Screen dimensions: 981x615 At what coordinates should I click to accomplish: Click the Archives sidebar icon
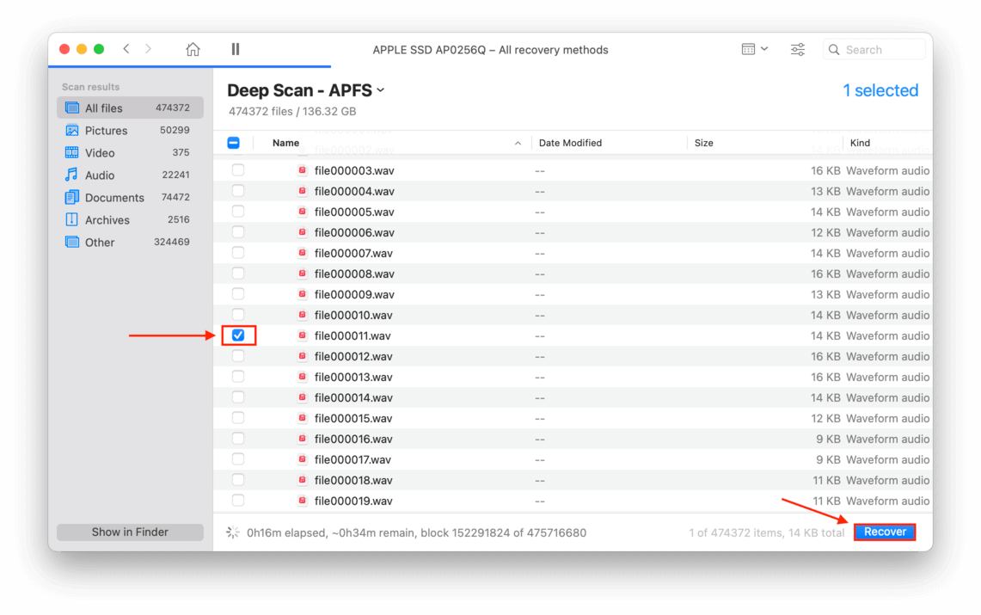pyautogui.click(x=72, y=219)
